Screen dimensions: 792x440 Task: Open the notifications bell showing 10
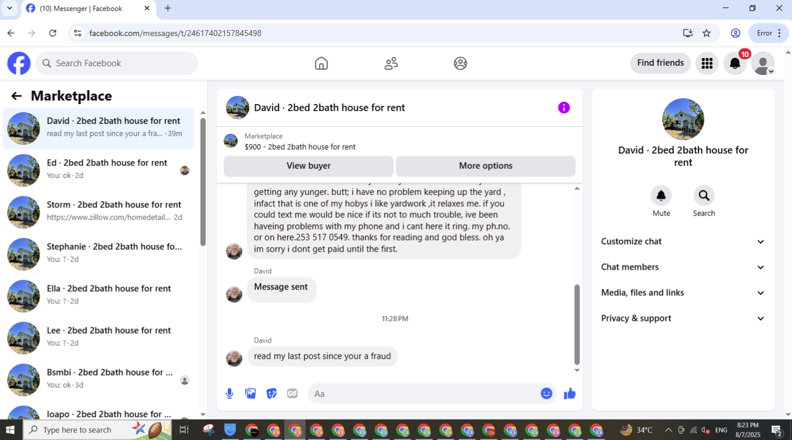coord(735,63)
